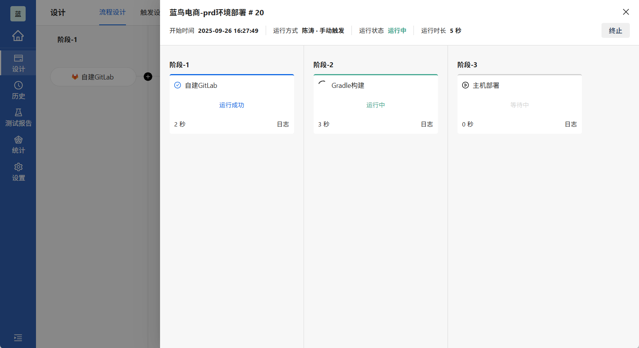
Task: Click the 蓝 avatar in the top-left corner
Action: pyautogui.click(x=18, y=13)
